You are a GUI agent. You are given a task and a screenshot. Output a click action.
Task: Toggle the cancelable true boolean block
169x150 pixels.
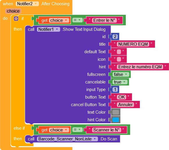(x=120, y=82)
